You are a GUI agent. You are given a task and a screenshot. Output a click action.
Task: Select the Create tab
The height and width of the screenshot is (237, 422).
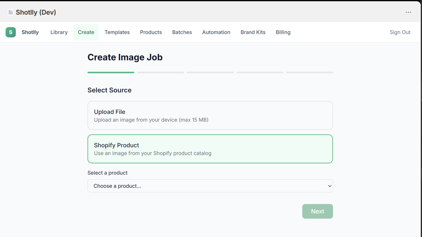86,32
